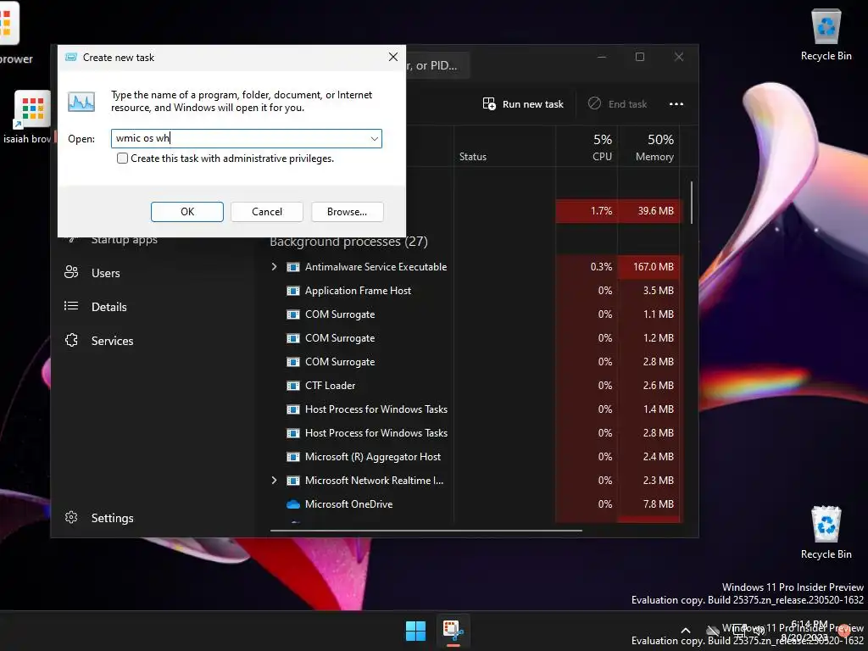Click the Run new task icon
Viewport: 868px width, 651px height.
[x=489, y=103]
